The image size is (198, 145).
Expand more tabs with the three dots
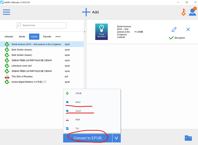(x=58, y=37)
